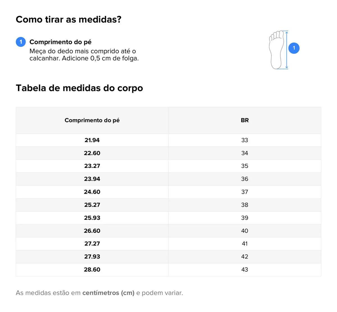Click BR size 37 cell
This screenshot has height=312, width=337.
pyautogui.click(x=245, y=192)
